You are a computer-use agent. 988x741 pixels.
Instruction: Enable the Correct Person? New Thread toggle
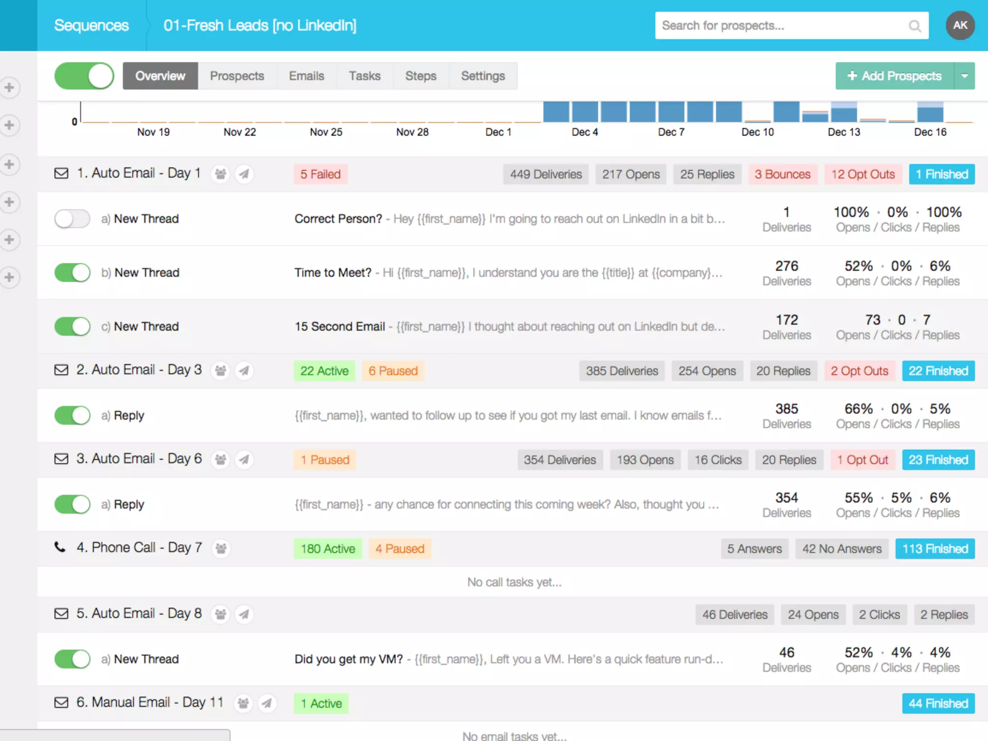coord(72,219)
